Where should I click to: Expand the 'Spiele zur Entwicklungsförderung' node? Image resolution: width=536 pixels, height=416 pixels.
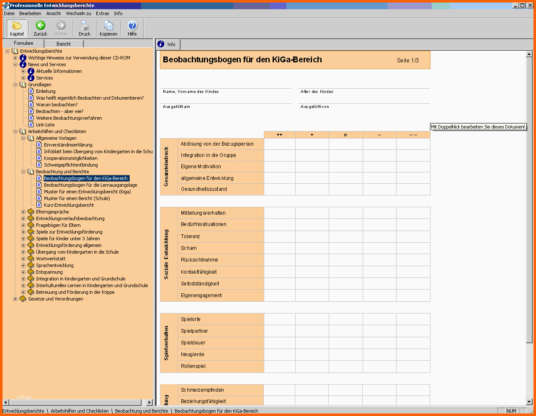[x=23, y=232]
